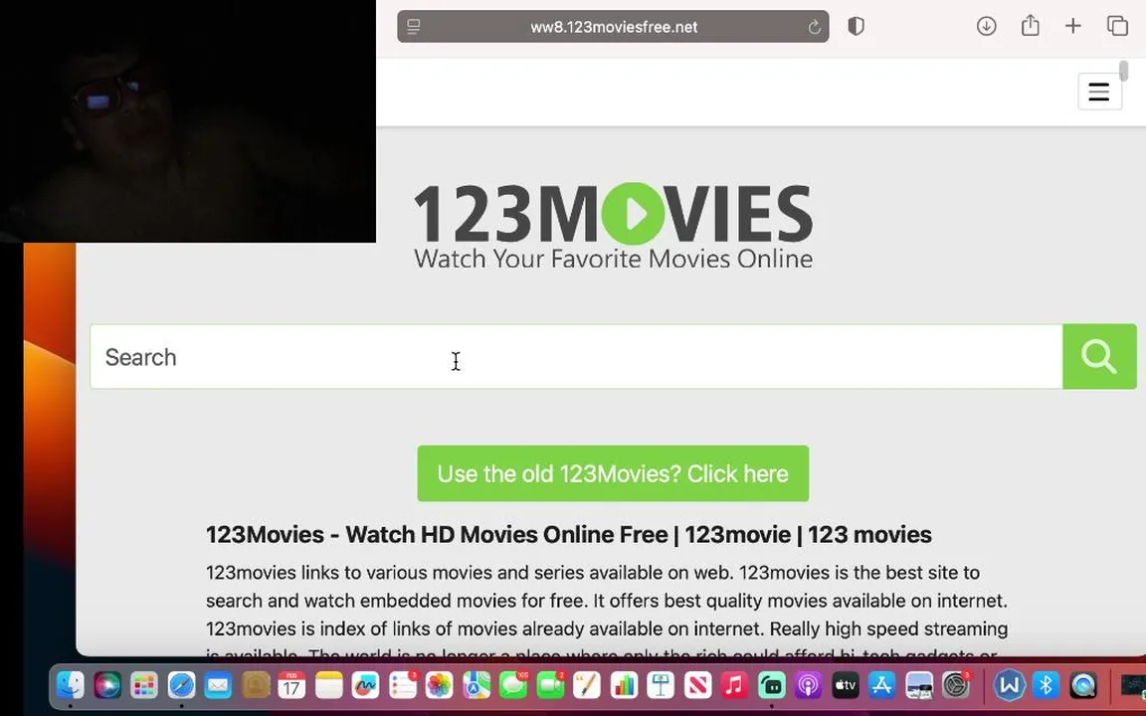
Task: Launch Siri from the Dock
Action: pyautogui.click(x=107, y=685)
